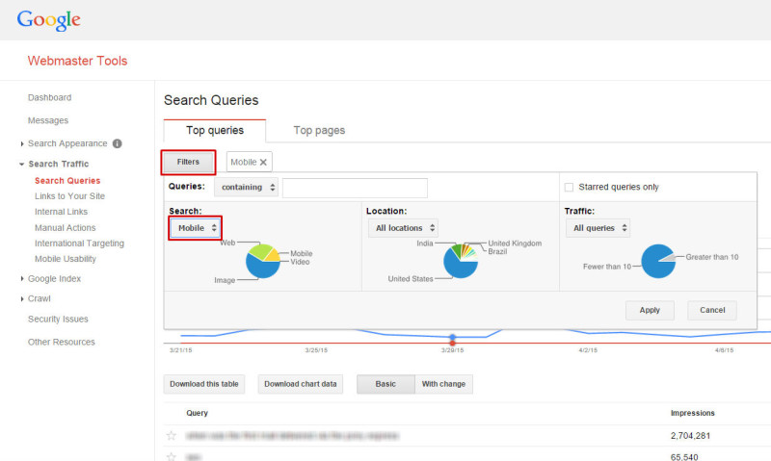Click the blurred first query text

tap(292, 435)
